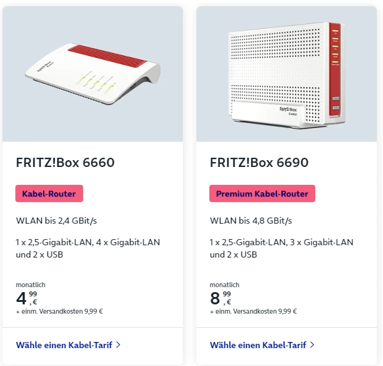Screen dimensions: 383x366
Task: Click the monatlich label above 4,99 €
Action: click(31, 285)
